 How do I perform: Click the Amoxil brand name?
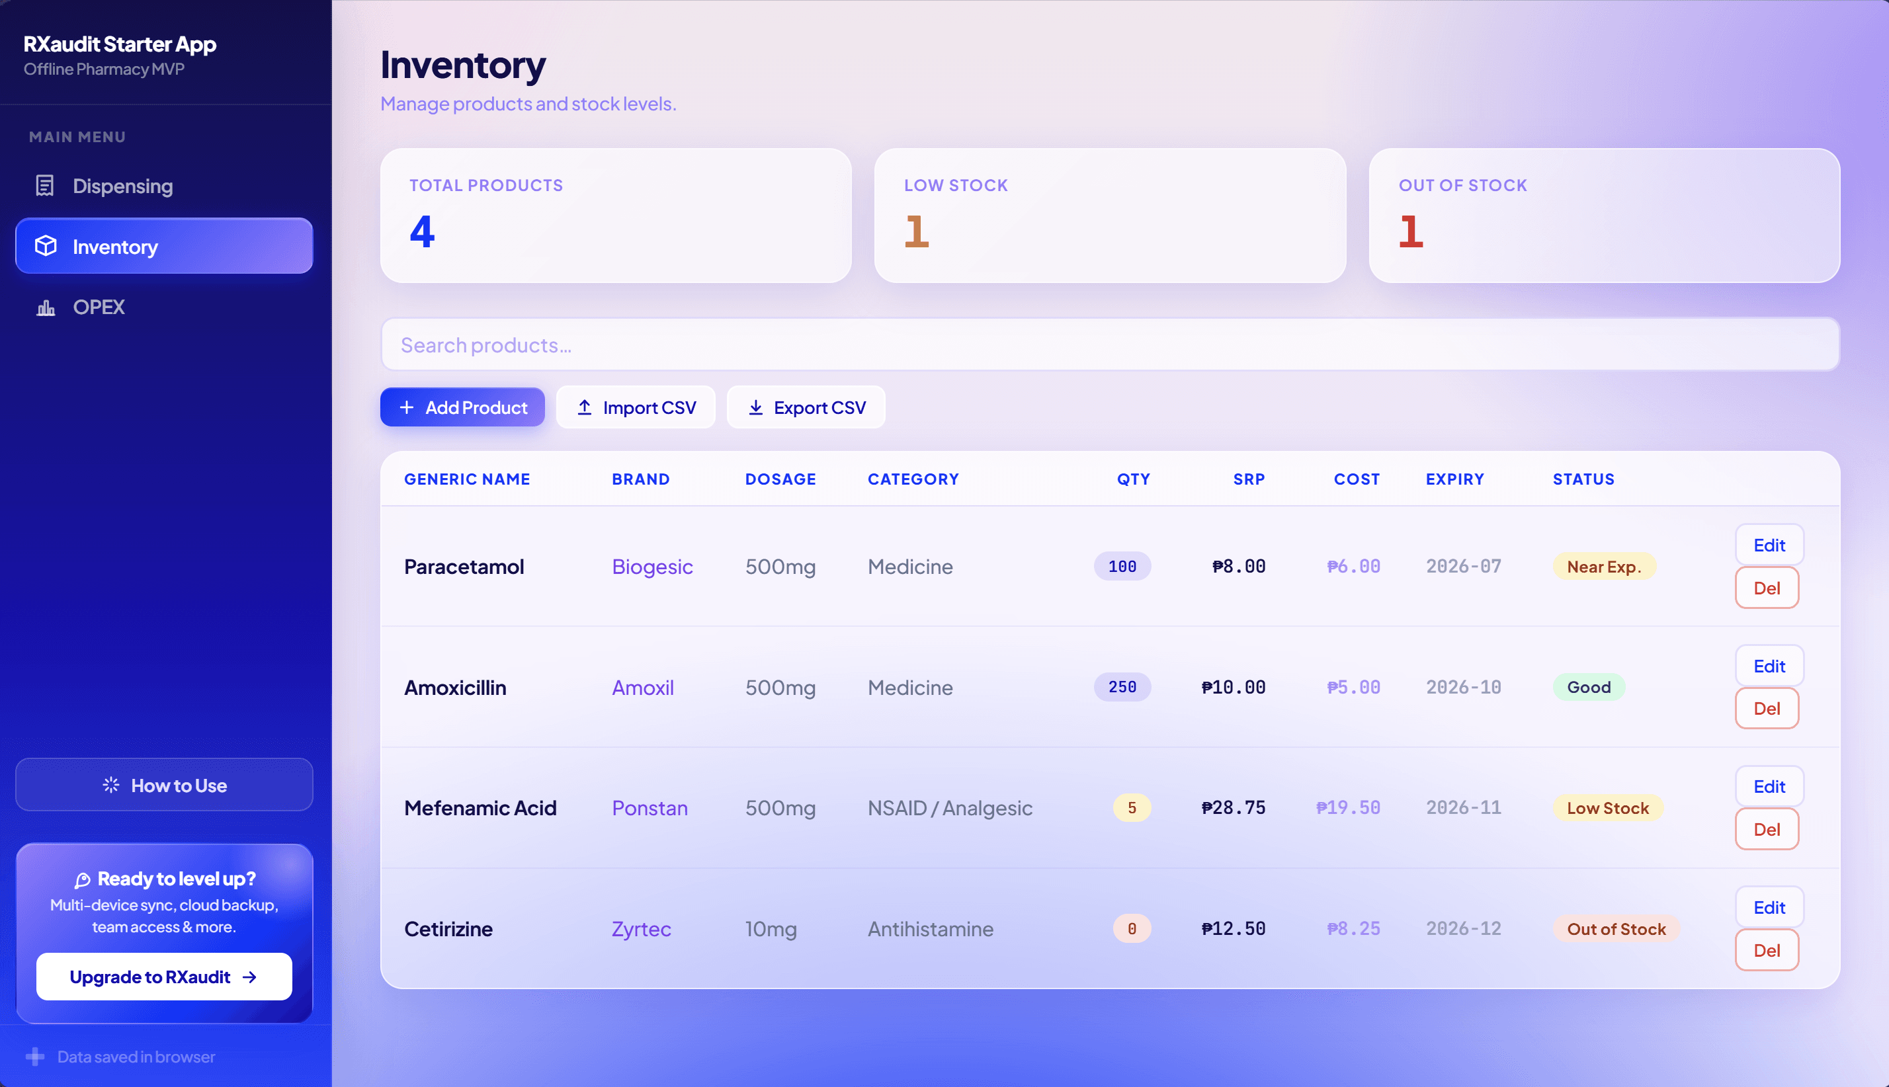pos(643,688)
